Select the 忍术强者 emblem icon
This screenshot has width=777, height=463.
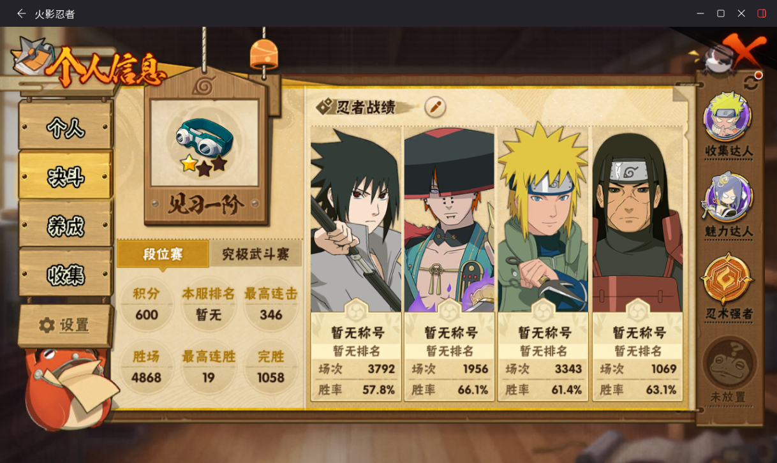[x=728, y=279]
